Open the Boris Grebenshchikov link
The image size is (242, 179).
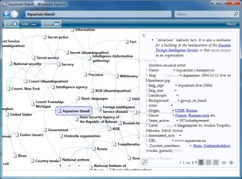212,146
